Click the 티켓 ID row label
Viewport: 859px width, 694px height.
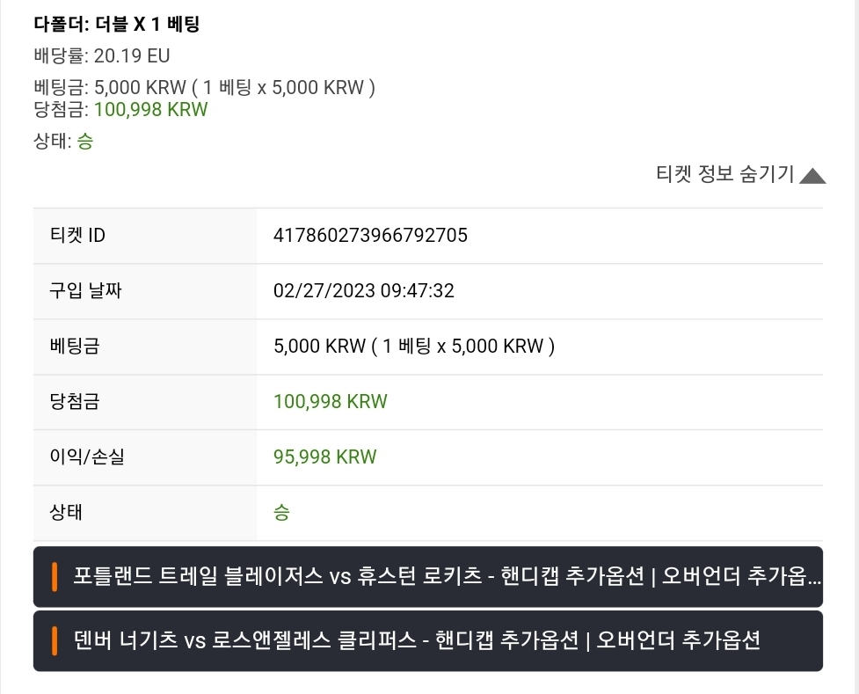click(x=77, y=236)
